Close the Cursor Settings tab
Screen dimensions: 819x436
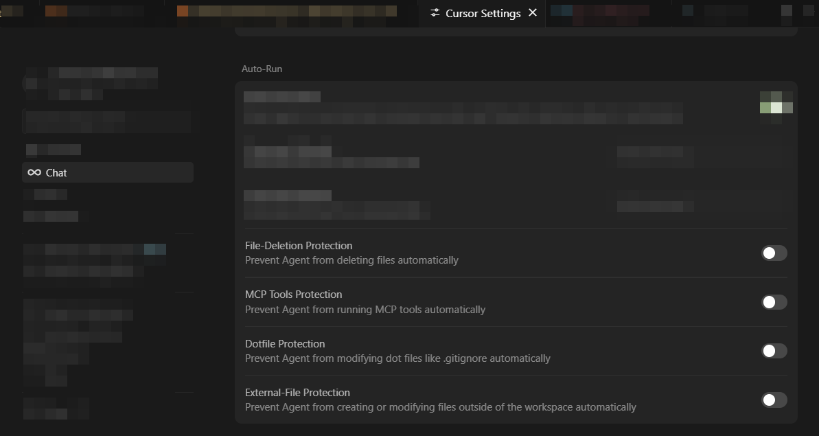coord(533,12)
